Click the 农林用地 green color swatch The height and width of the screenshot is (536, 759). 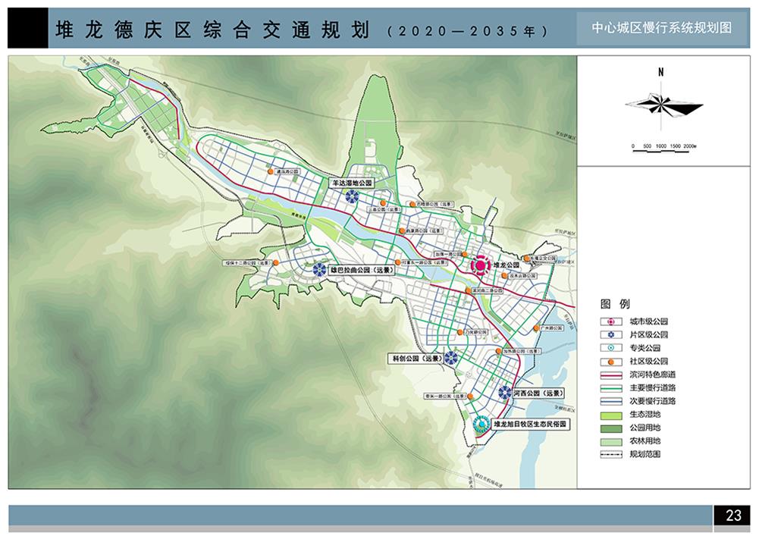[610, 440]
